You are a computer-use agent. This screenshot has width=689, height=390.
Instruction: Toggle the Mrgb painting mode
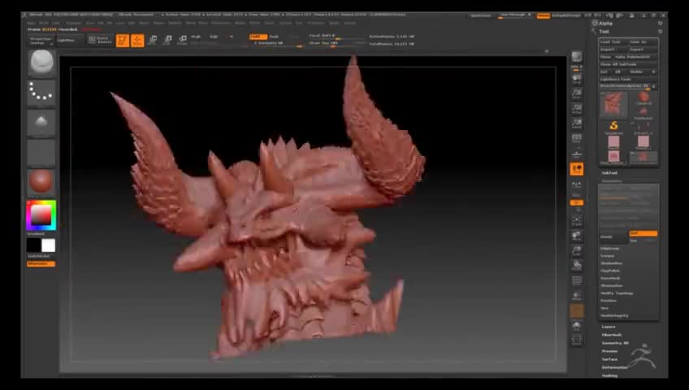pos(196,37)
